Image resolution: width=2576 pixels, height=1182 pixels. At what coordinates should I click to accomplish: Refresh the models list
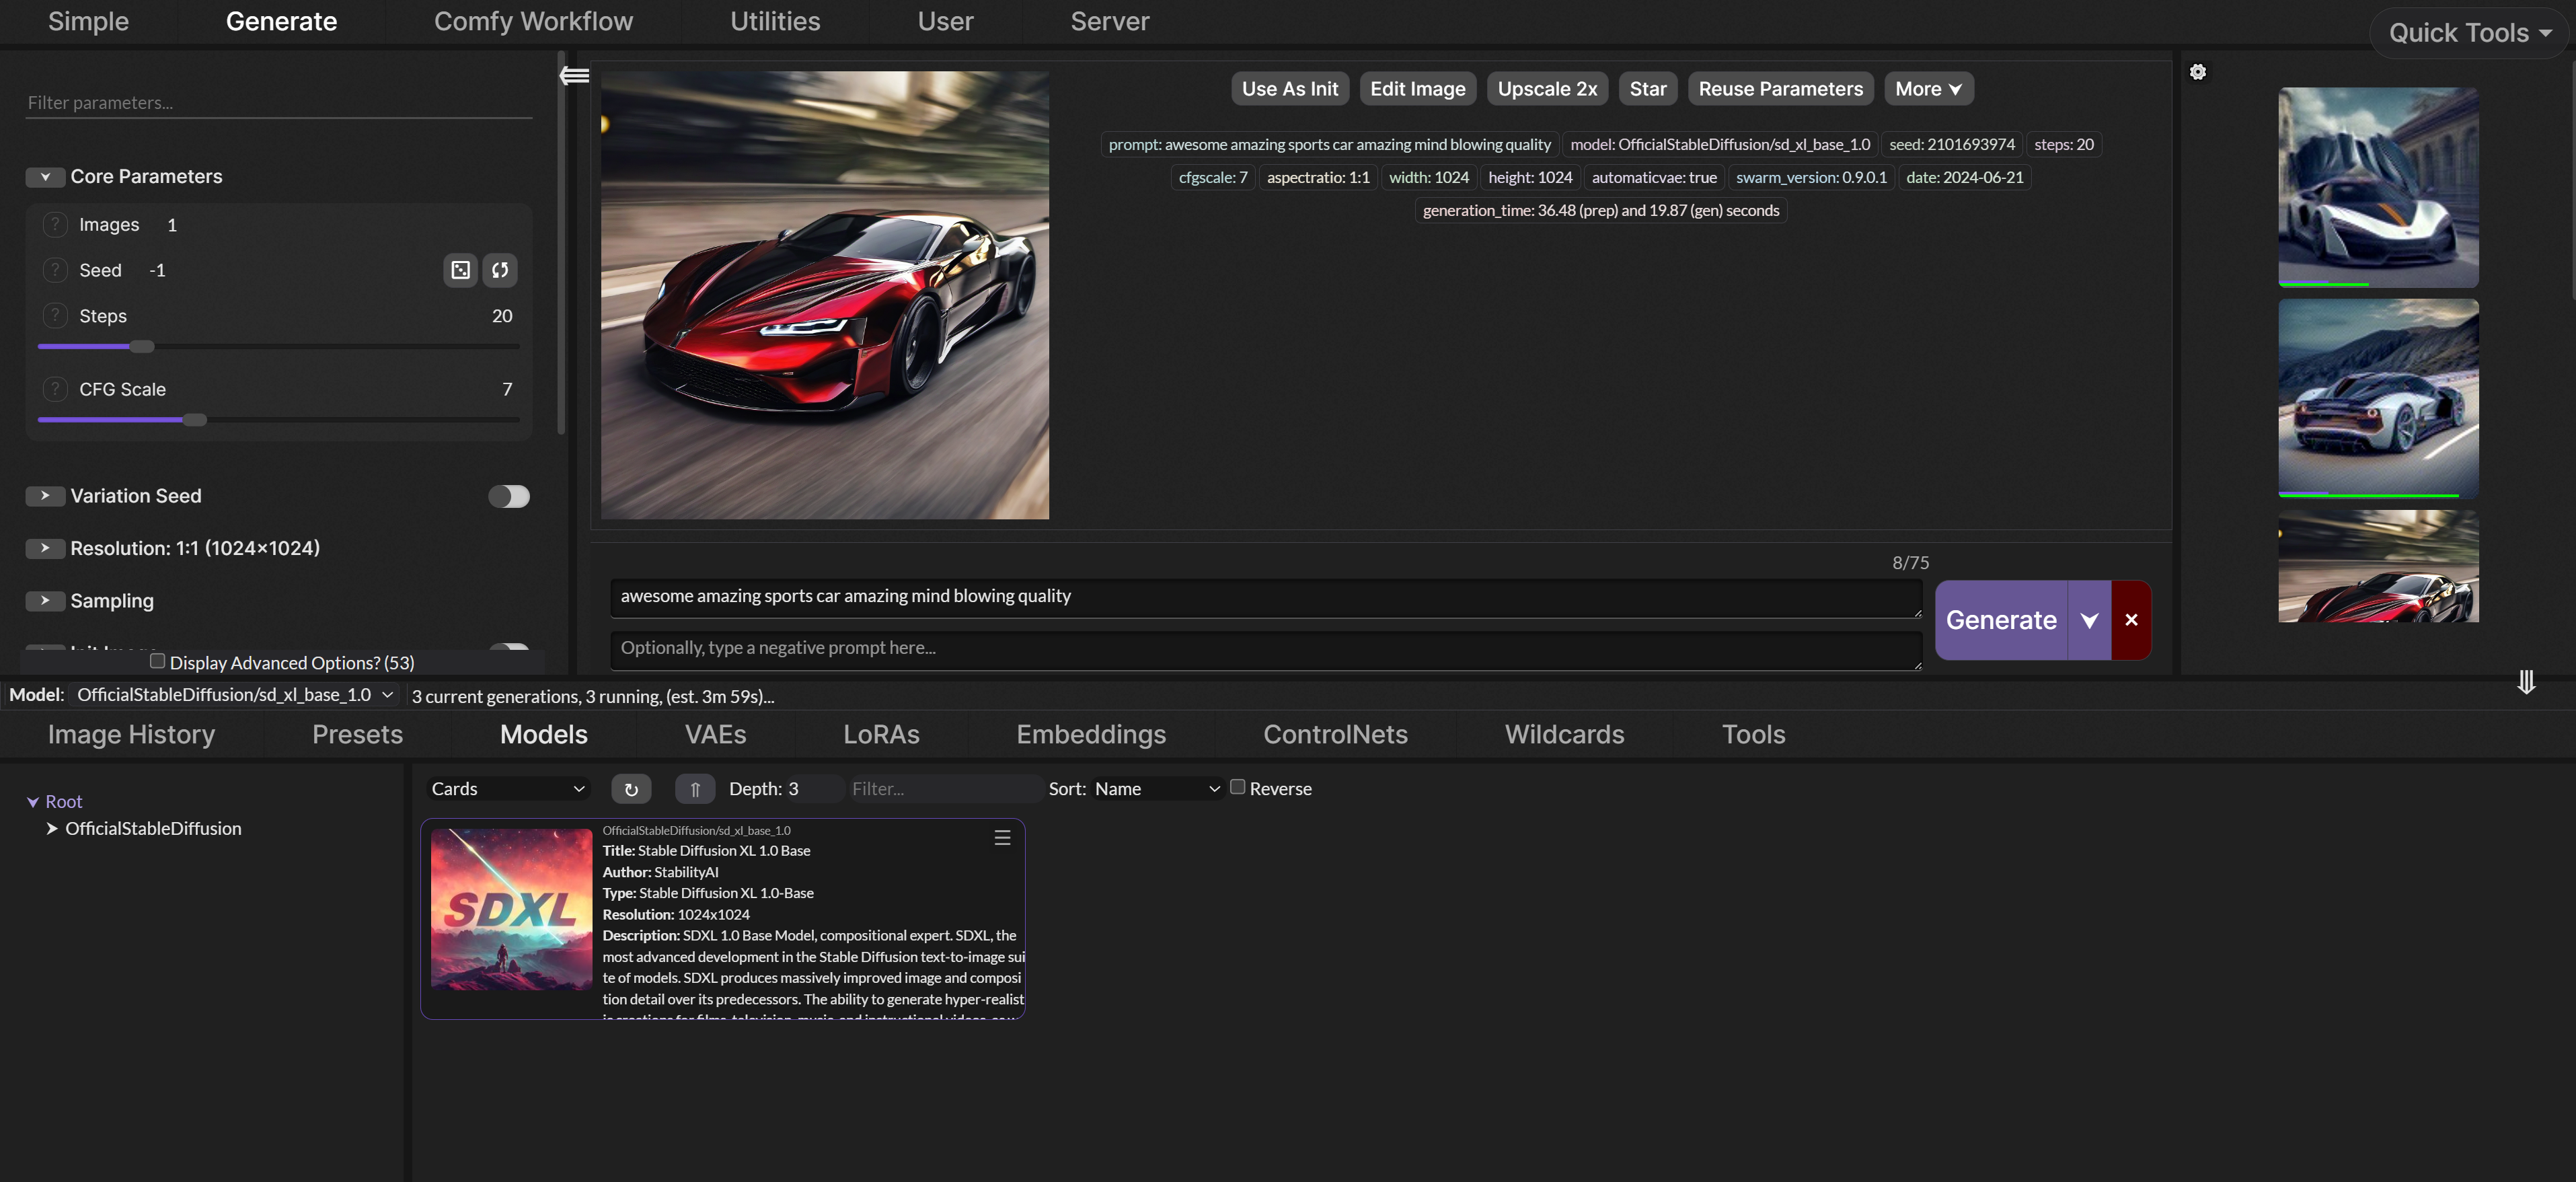[631, 789]
